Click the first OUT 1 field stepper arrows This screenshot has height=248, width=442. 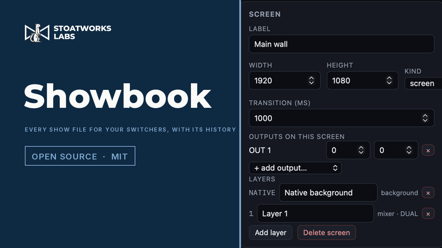pos(361,150)
